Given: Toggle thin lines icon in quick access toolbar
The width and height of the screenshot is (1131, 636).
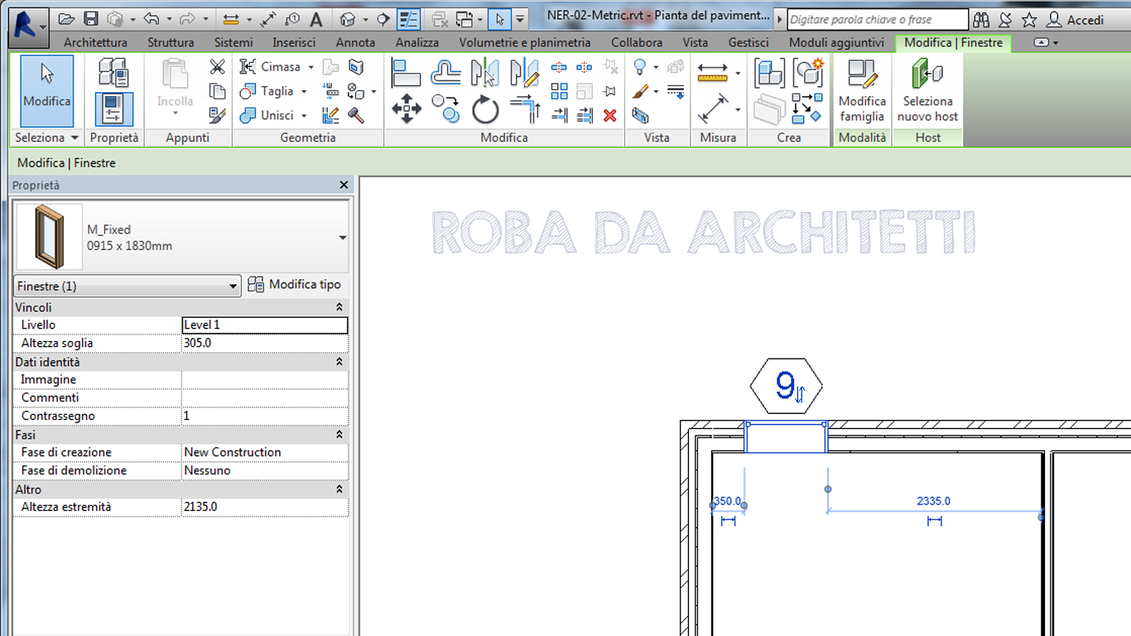Looking at the screenshot, I should coord(408,18).
